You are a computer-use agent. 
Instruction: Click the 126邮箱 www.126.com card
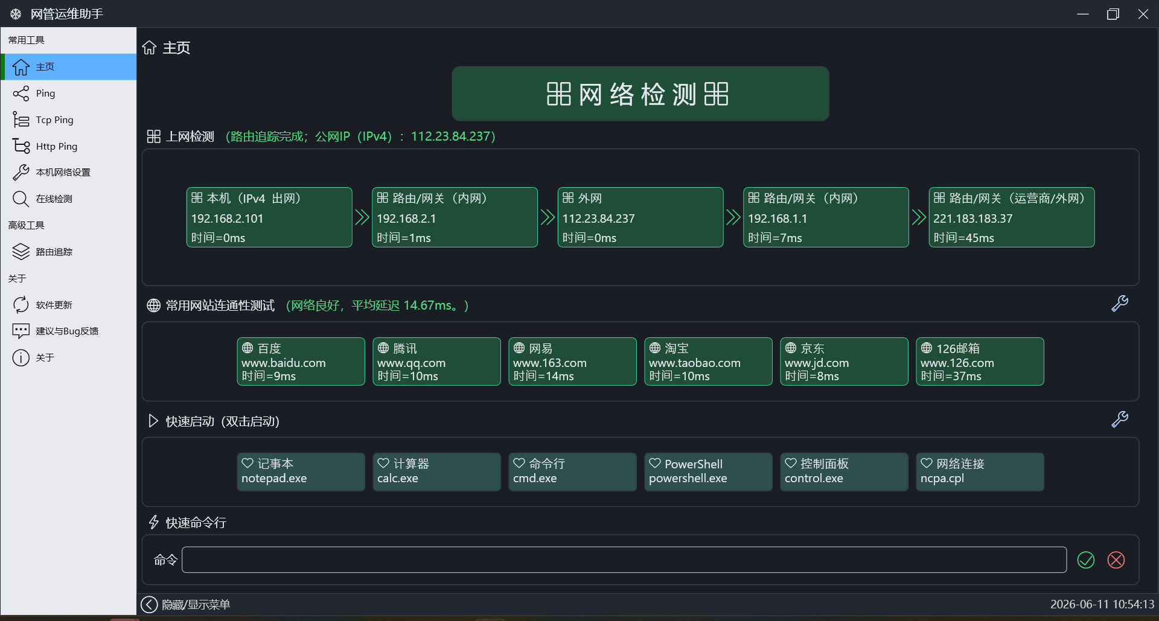(x=980, y=361)
